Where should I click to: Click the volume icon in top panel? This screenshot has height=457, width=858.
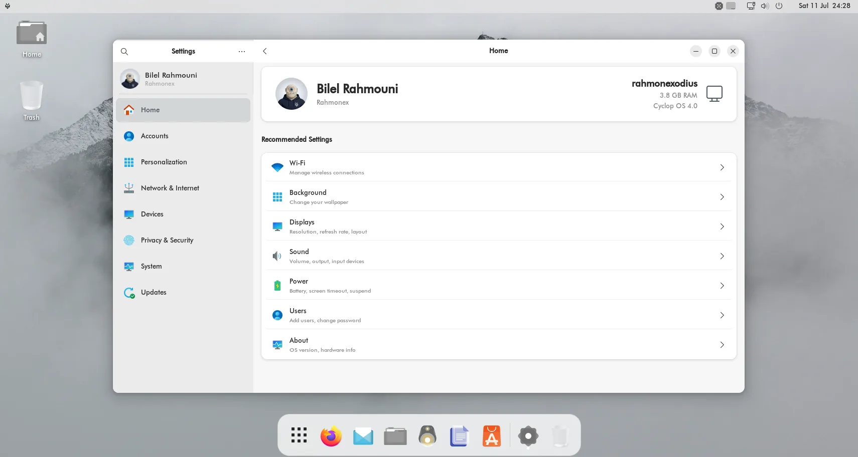click(x=765, y=6)
